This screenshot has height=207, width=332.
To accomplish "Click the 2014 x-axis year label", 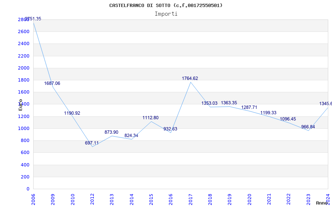I will (132, 200).
